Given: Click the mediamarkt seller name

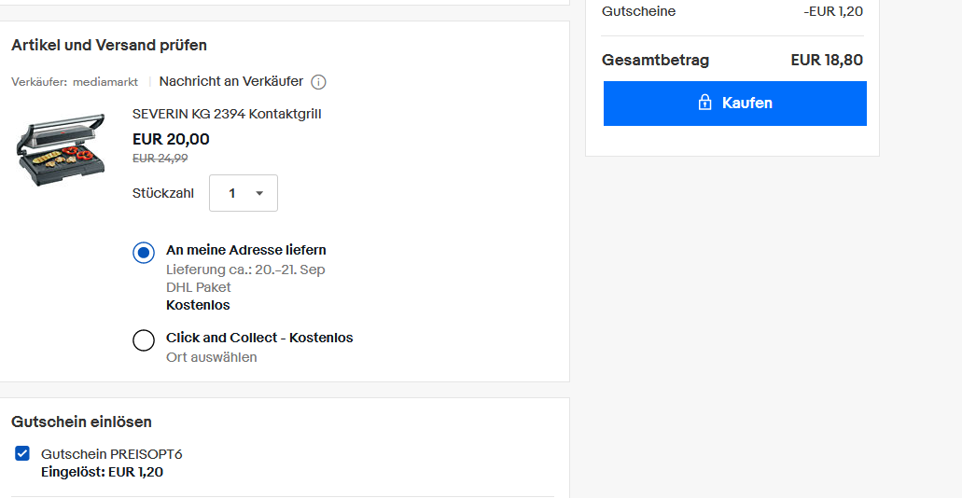Looking at the screenshot, I should pos(106,82).
